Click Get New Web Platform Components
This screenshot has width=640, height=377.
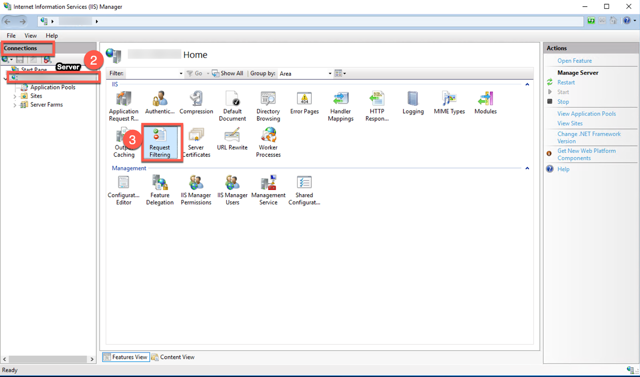[x=586, y=154]
